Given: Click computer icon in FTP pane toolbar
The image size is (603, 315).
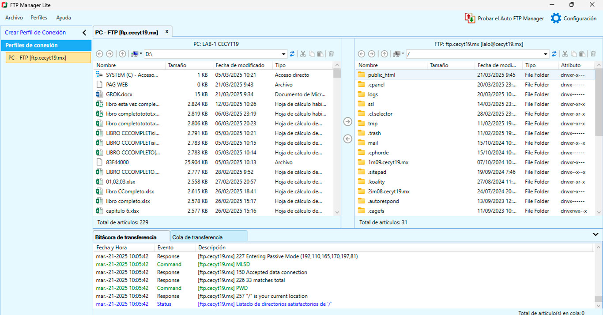Looking at the screenshot, I should coord(397,54).
